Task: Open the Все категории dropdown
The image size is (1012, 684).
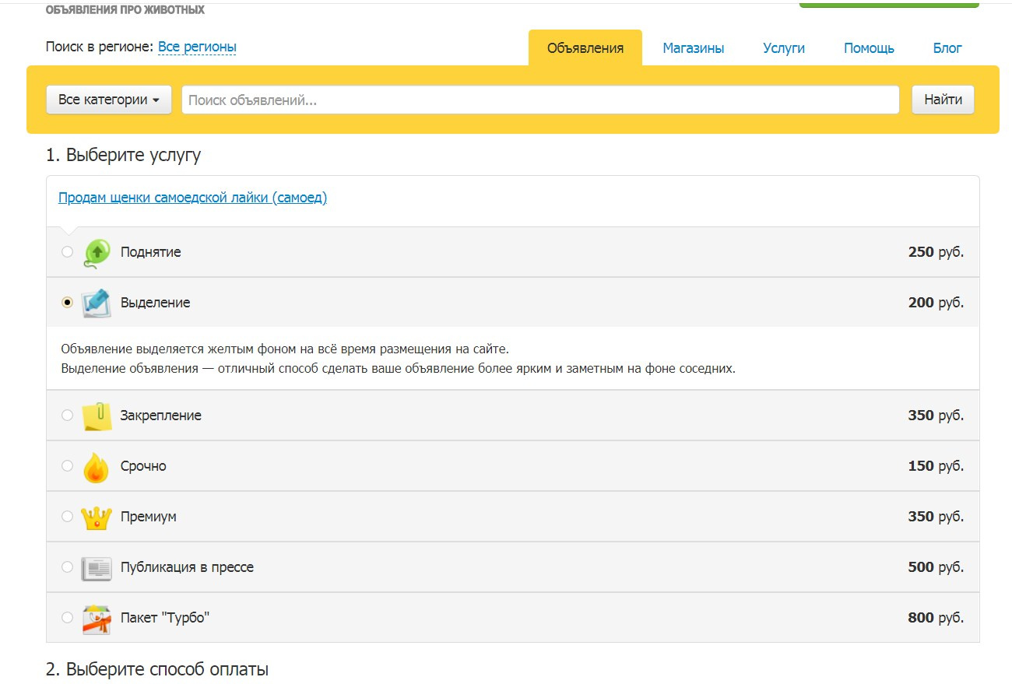Action: pos(109,100)
